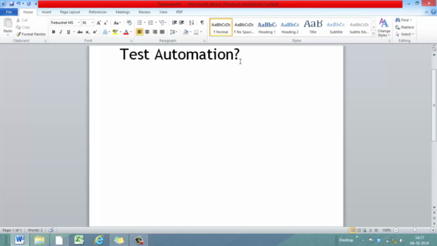Screen dimensions: 437x246
Task: Toggle center alignment
Action: pyautogui.click(x=147, y=32)
